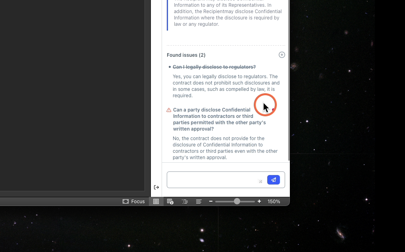The width and height of the screenshot is (405, 252).
Task: Click the red dot beside the contractors issue
Action: tap(273, 110)
